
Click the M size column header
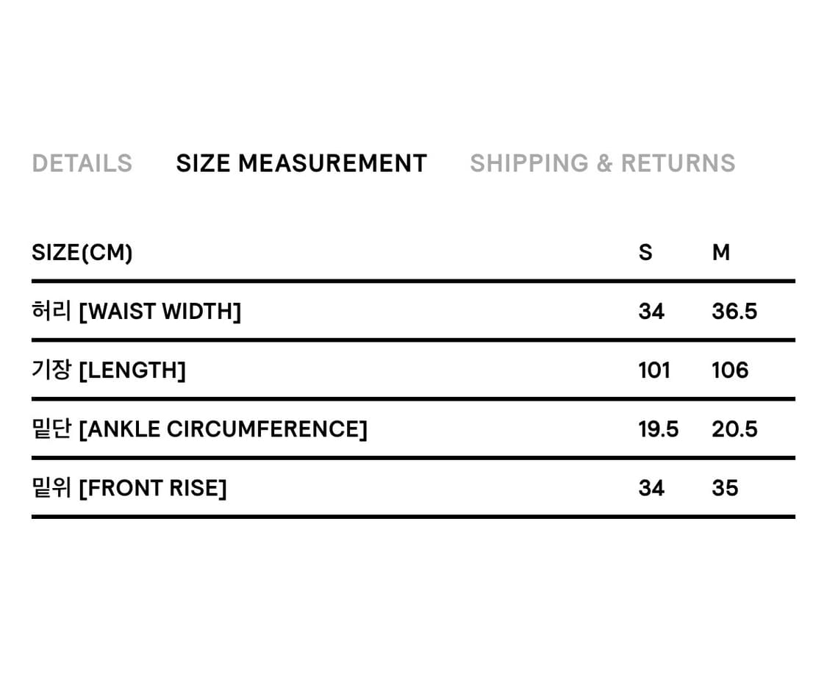click(x=720, y=253)
